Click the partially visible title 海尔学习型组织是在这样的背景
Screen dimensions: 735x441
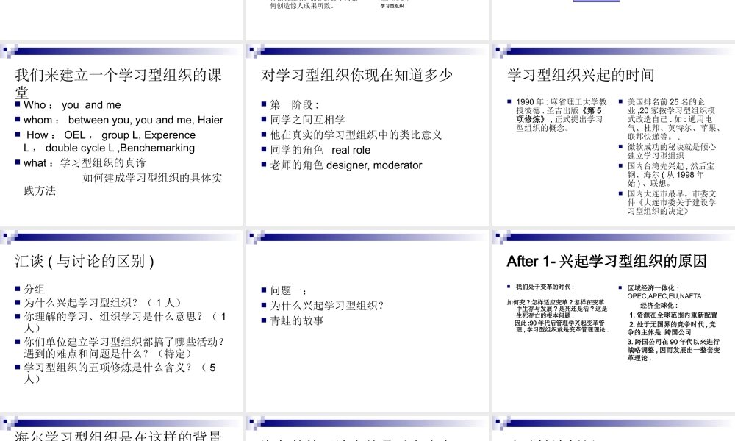[x=118, y=436]
